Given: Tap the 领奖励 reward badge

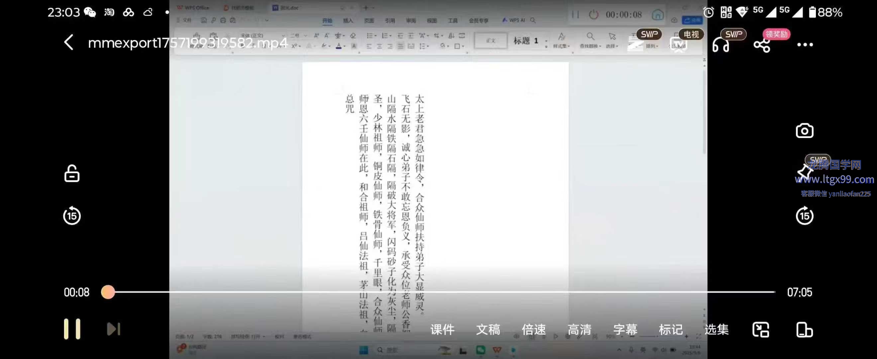Looking at the screenshot, I should (776, 34).
